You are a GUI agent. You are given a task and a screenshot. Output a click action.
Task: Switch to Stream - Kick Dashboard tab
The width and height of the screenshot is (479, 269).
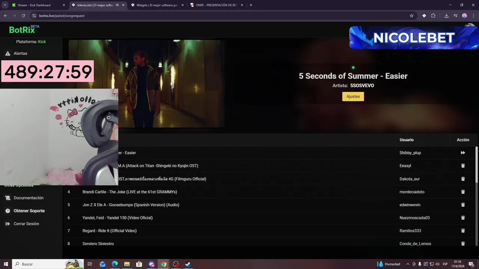pos(38,5)
